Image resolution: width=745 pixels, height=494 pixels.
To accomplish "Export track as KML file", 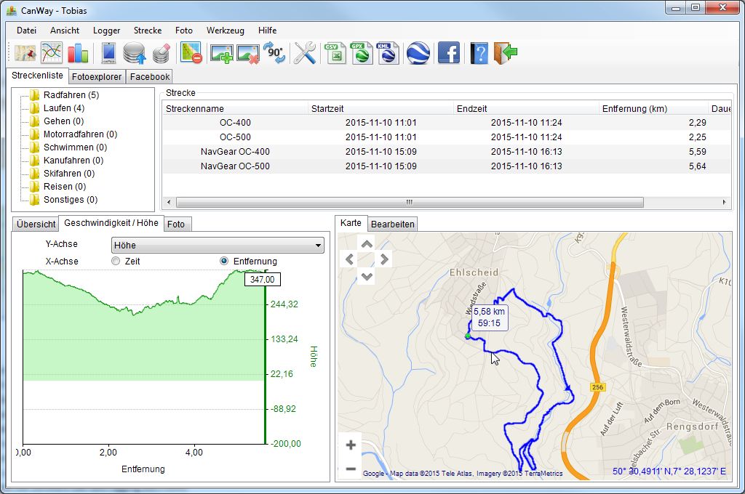I will 387,53.
